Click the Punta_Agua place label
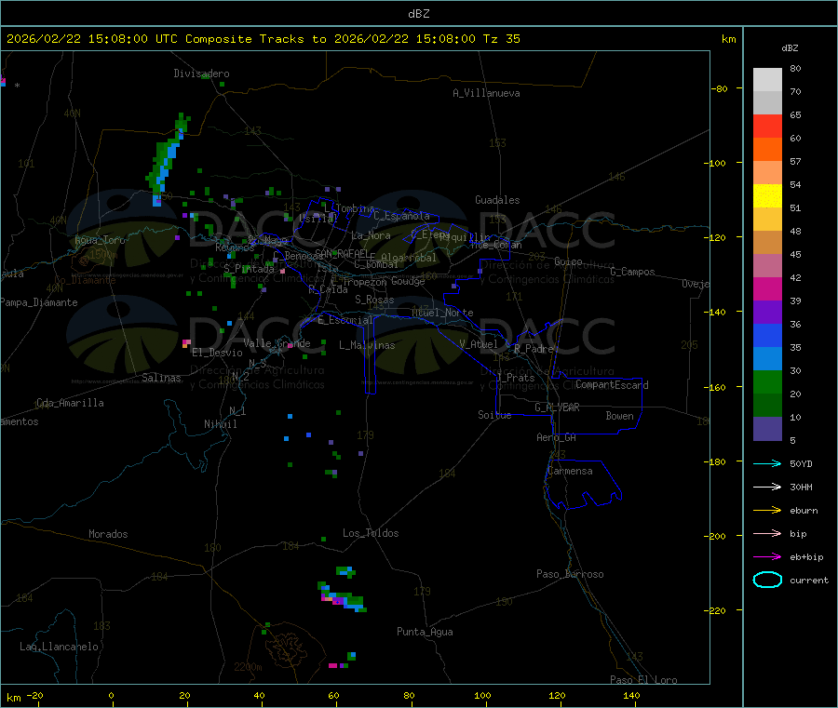 point(425,632)
